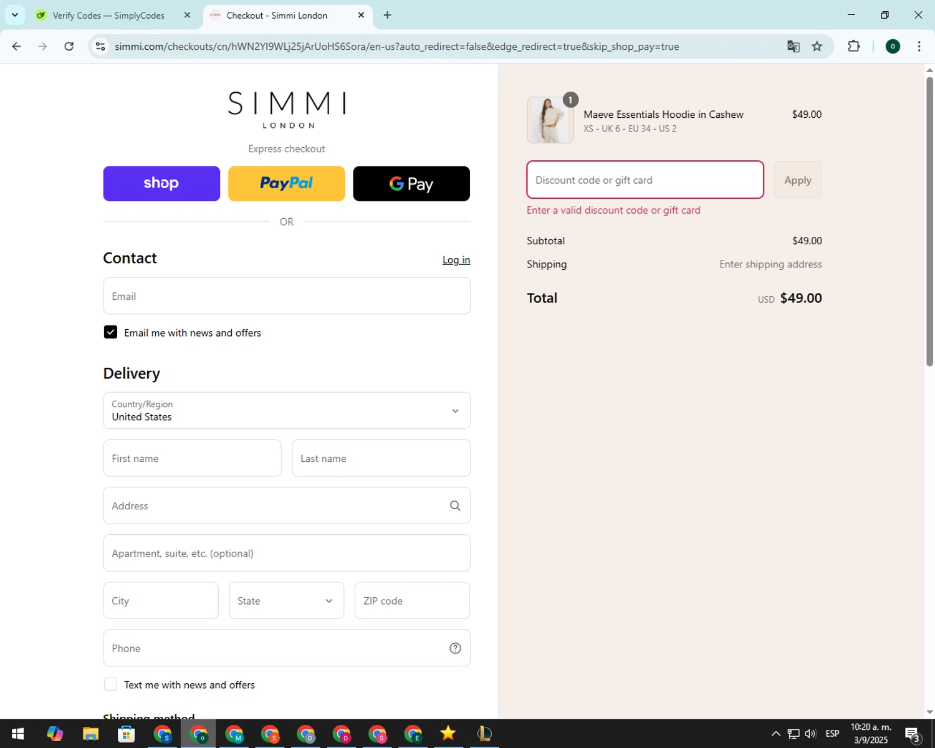Reload the Simmi checkout page
935x748 pixels.
point(69,46)
